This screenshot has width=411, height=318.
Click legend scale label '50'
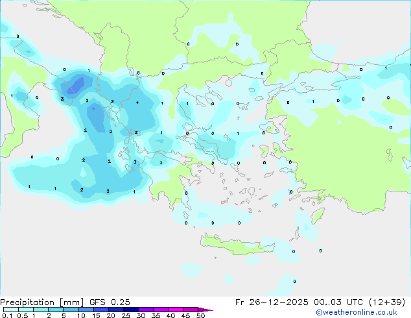coord(201,315)
